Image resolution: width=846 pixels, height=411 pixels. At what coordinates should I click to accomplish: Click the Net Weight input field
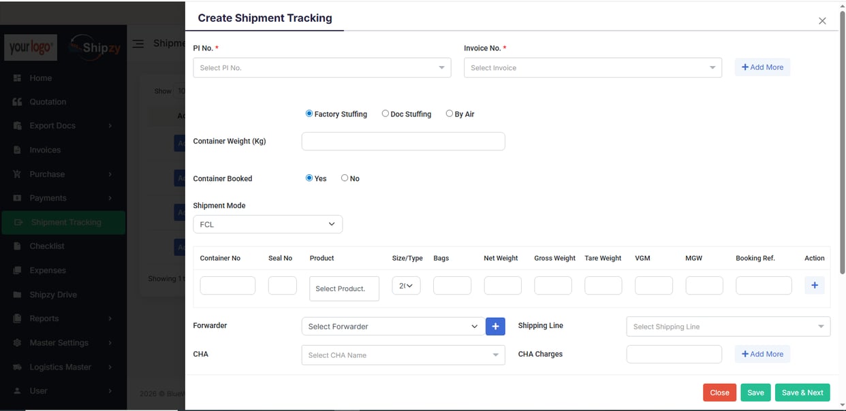pyautogui.click(x=503, y=286)
